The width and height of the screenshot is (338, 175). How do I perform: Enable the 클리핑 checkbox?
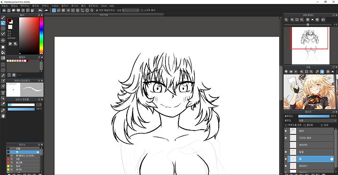point(305,125)
